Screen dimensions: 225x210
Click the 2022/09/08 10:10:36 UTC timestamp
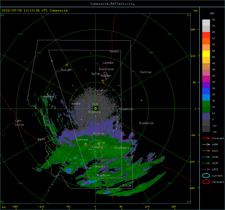click(x=34, y=10)
